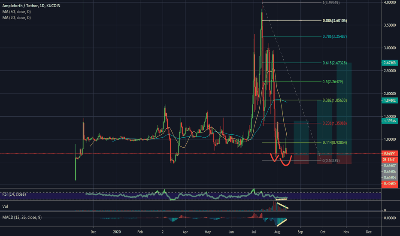Click the 1.50000 price axis value

pyautogui.click(x=390, y=116)
